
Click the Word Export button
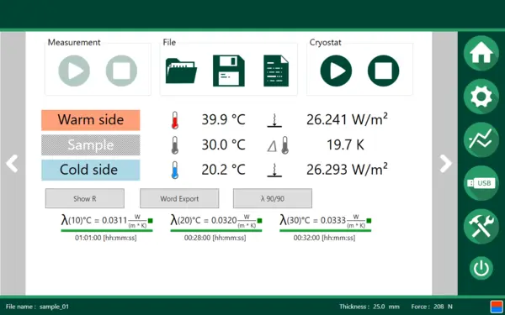[x=179, y=198]
